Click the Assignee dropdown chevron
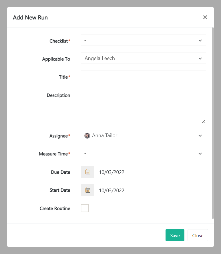Viewport: 221px width, 254px height. coord(200,135)
